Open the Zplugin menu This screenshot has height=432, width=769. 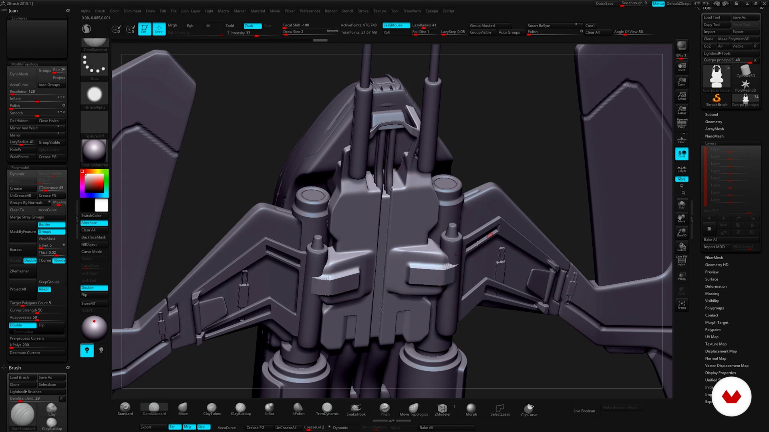pyautogui.click(x=432, y=11)
